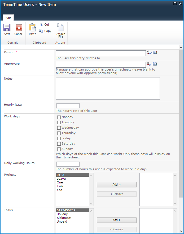Click the Copy icon in Clipboard group
The width and height of the screenshot is (184, 234).
[x=41, y=31]
